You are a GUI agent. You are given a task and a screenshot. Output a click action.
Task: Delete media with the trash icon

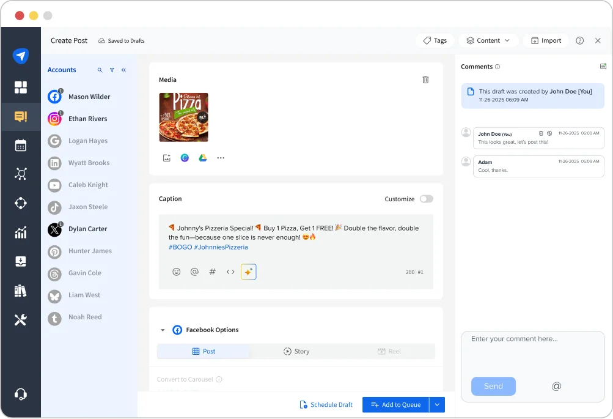click(425, 80)
